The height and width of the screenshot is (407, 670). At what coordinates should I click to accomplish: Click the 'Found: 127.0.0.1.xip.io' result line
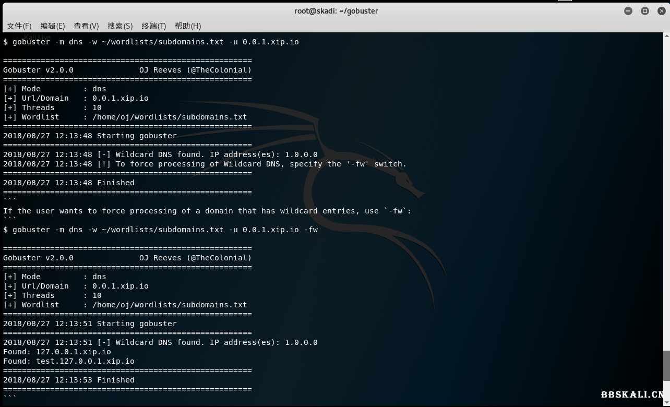click(x=57, y=352)
